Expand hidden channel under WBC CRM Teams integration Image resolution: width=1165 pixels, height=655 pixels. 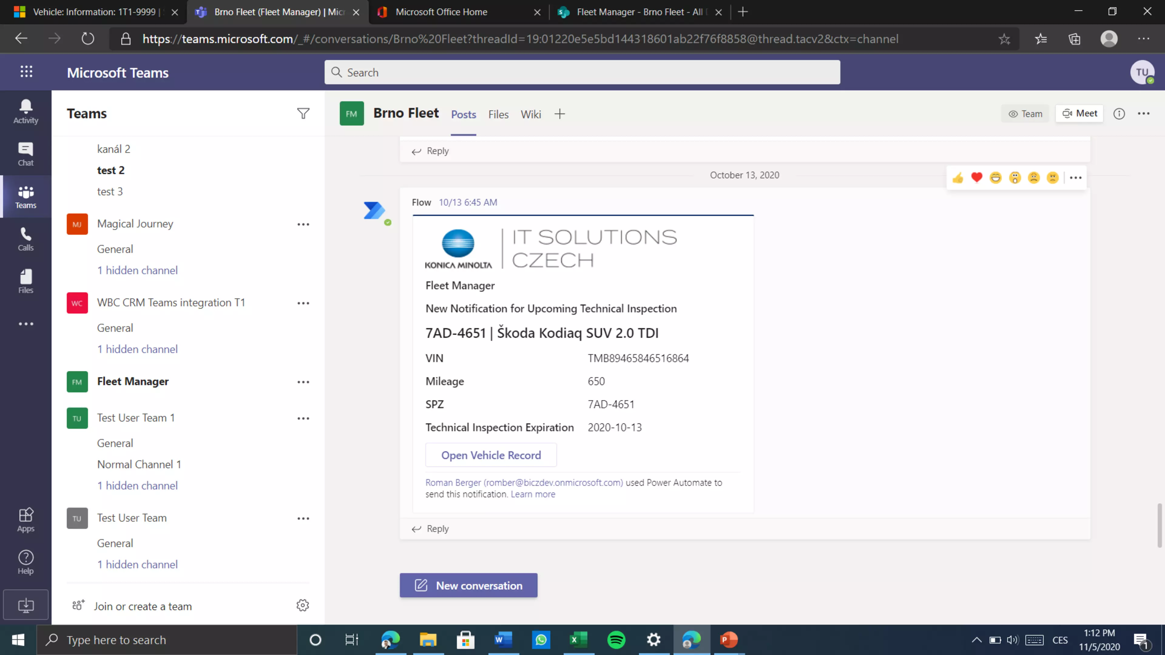137,349
